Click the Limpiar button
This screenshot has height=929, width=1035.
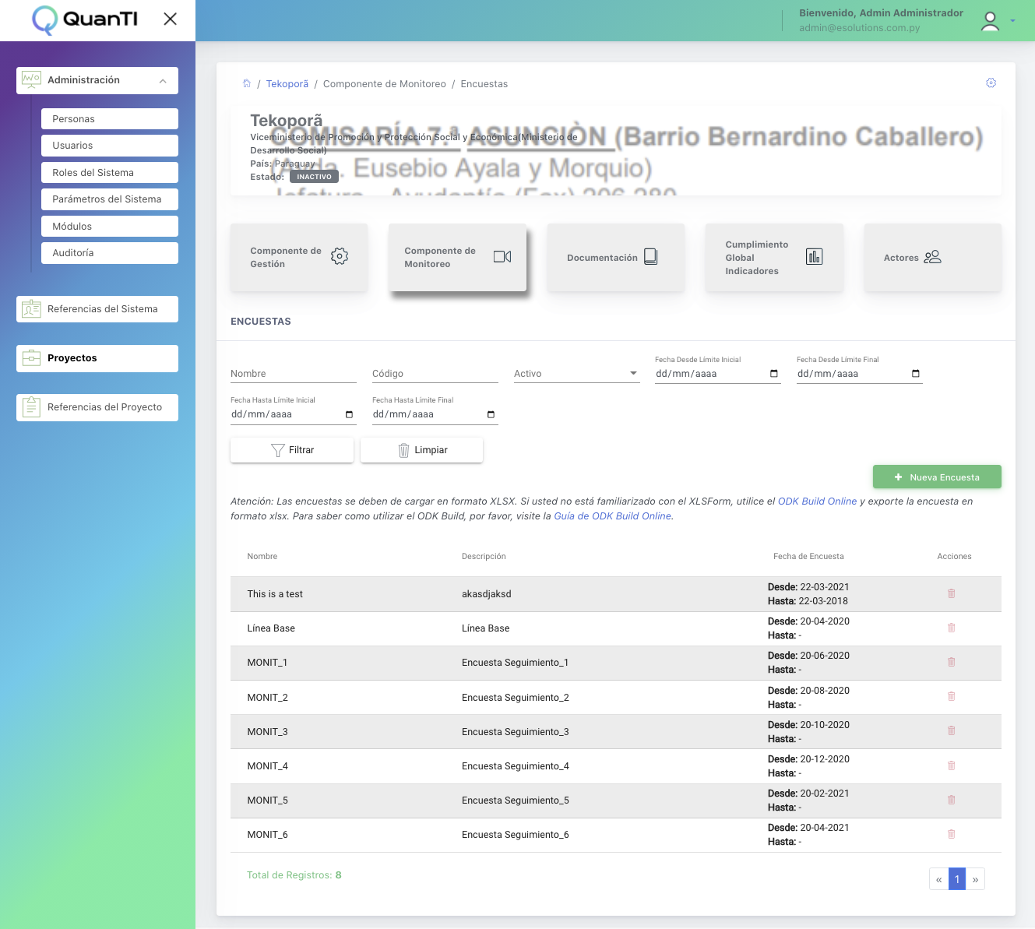point(422,450)
